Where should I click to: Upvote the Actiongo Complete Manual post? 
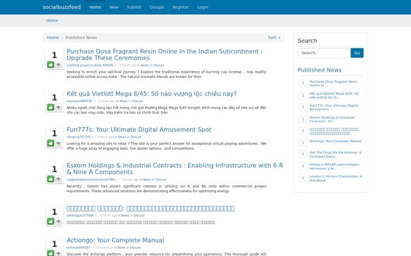[x=51, y=253]
